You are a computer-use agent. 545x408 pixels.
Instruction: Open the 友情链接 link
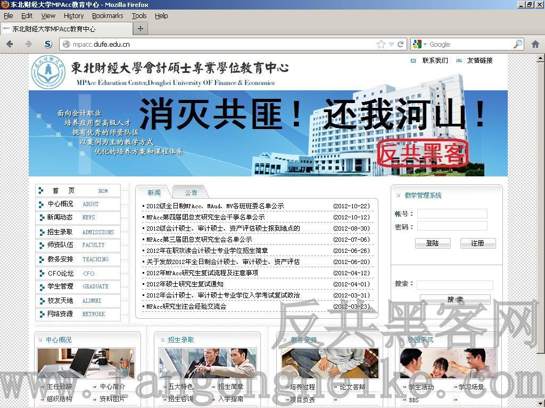coord(480,61)
